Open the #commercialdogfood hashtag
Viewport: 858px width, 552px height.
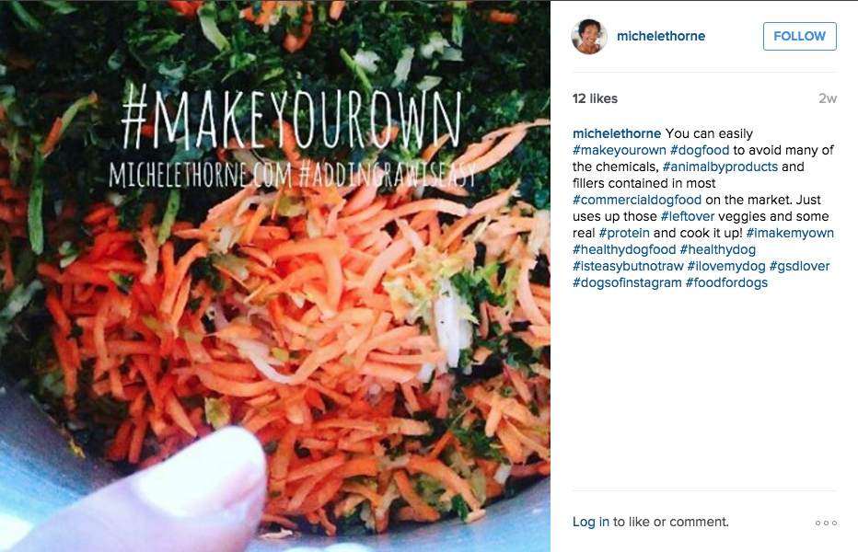(637, 200)
